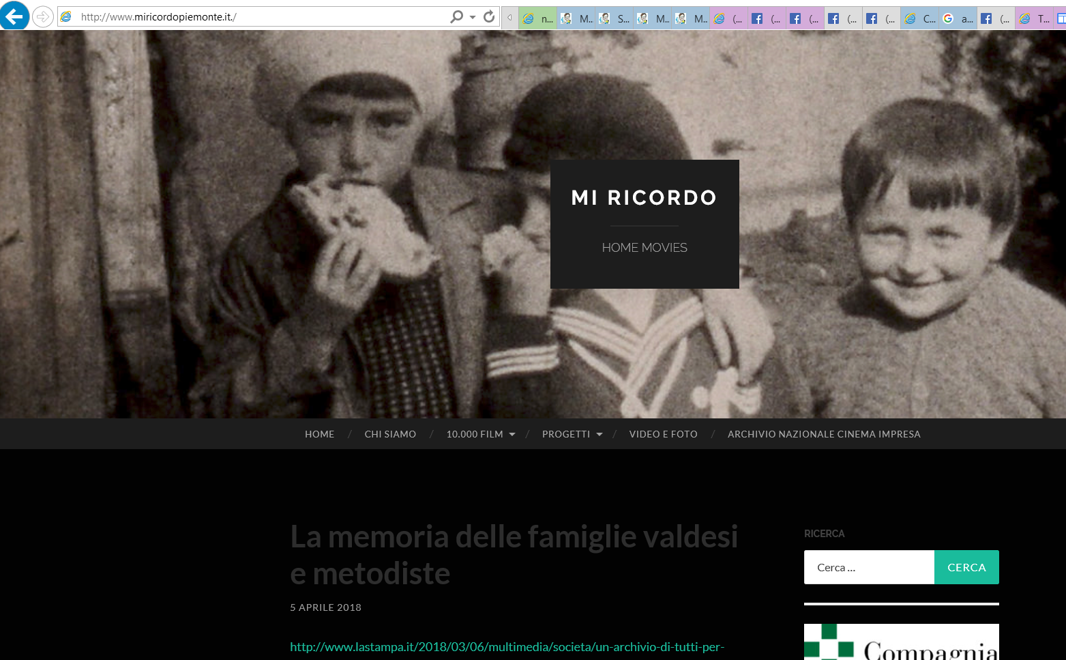
Task: Open the green tab labeled 'n...'
Action: pos(537,19)
